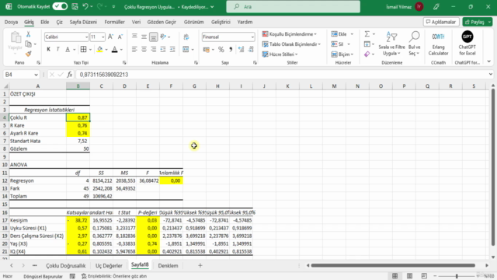This screenshot has width=497, height=280.
Task: Increase the indent
Action: click(172, 49)
